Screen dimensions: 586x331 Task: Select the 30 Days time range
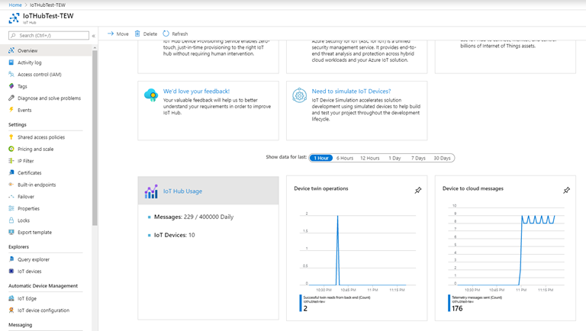pos(442,158)
